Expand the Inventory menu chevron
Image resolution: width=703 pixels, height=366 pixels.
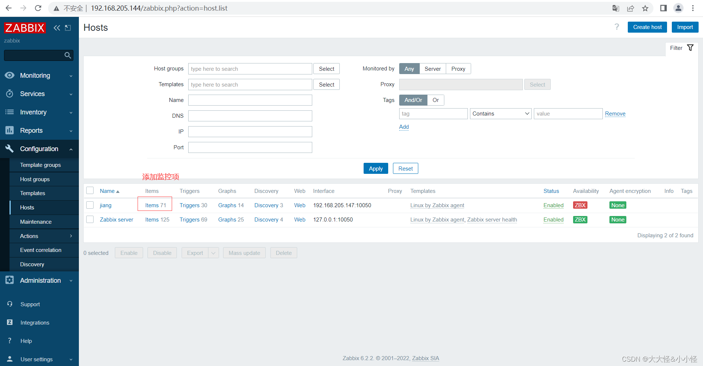71,113
